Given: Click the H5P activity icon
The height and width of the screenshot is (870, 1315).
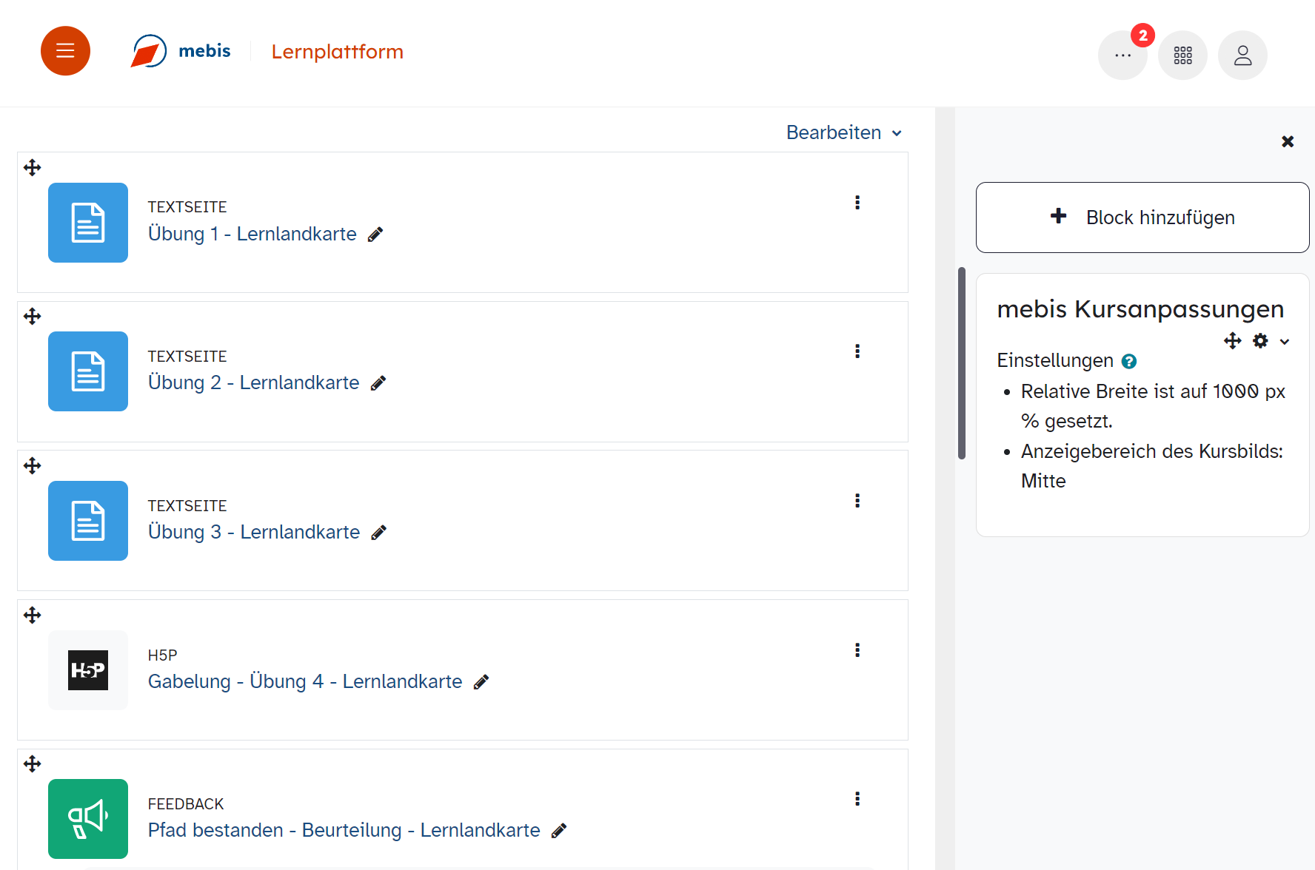Looking at the screenshot, I should coord(88,670).
